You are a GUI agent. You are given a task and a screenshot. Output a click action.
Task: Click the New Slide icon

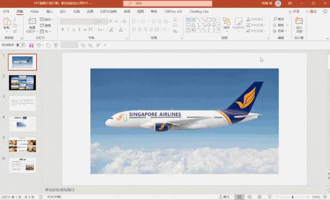[32, 21]
